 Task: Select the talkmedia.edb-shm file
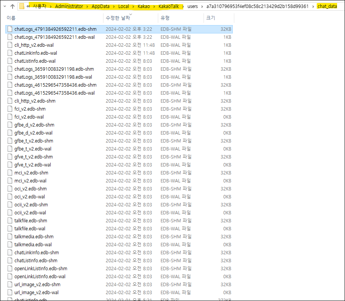coord(33,236)
